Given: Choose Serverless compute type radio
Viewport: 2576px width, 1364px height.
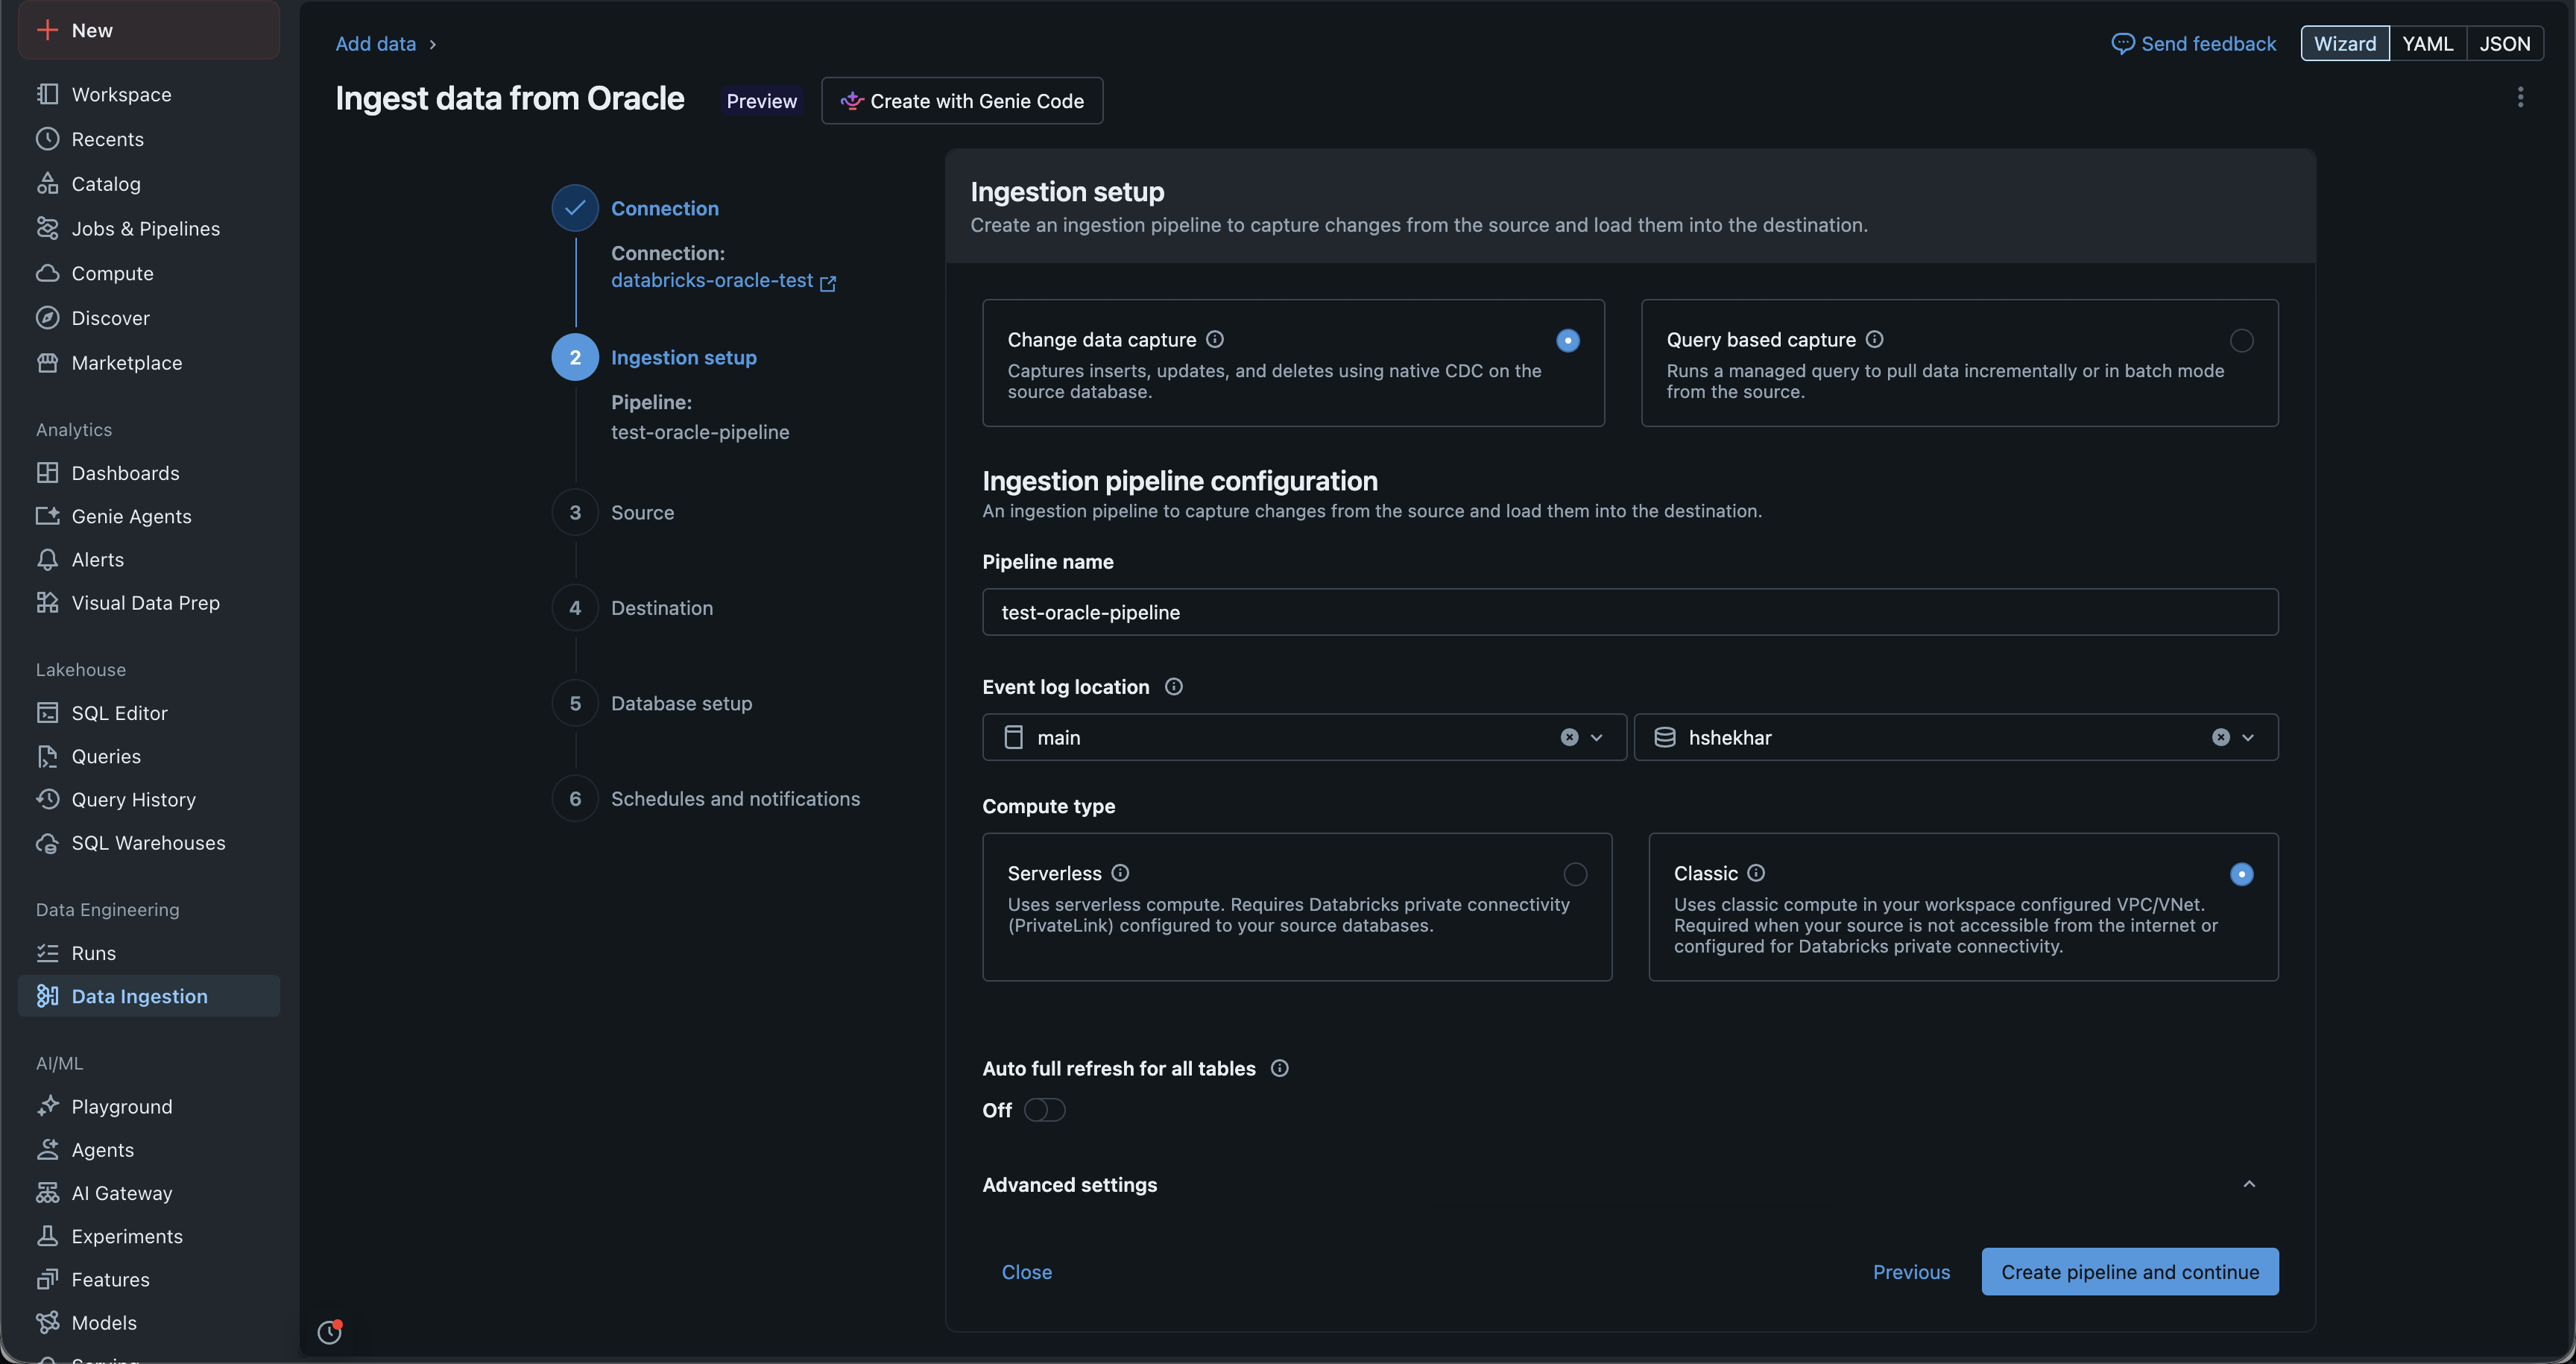Looking at the screenshot, I should [x=1575, y=874].
